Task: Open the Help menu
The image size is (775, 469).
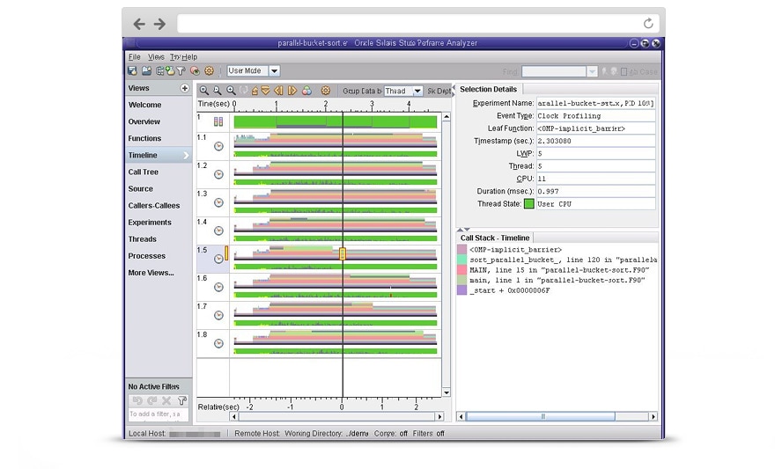Action: coord(190,57)
